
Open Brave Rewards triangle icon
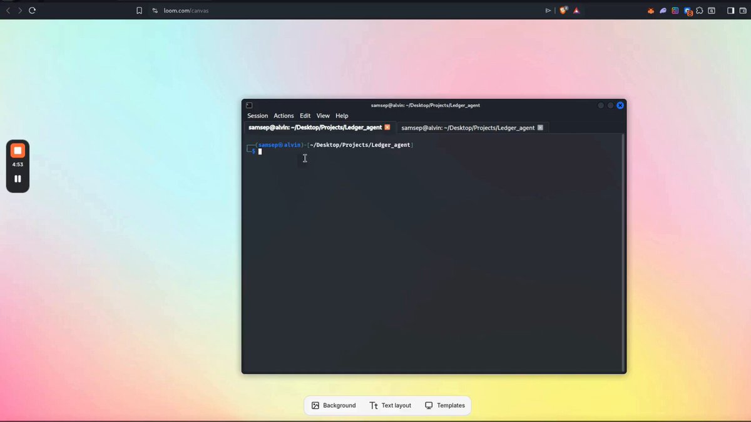(x=576, y=11)
